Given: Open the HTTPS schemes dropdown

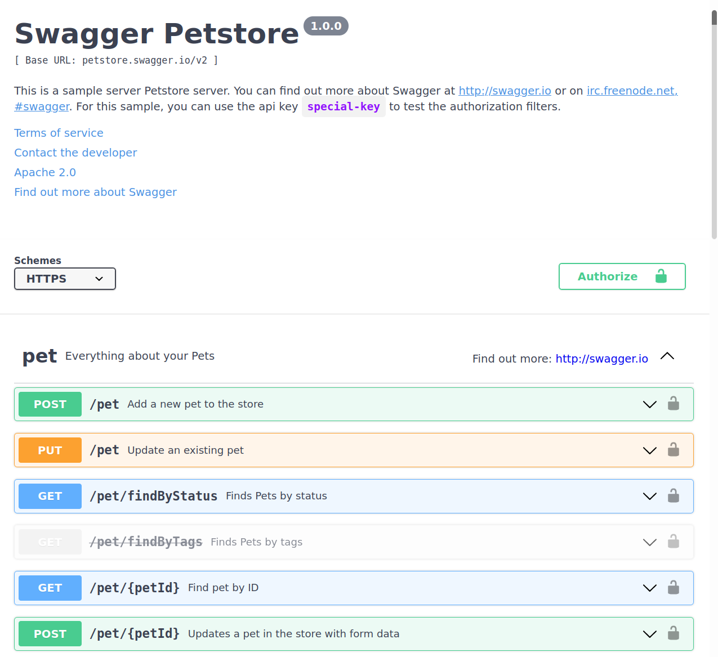Looking at the screenshot, I should (65, 279).
